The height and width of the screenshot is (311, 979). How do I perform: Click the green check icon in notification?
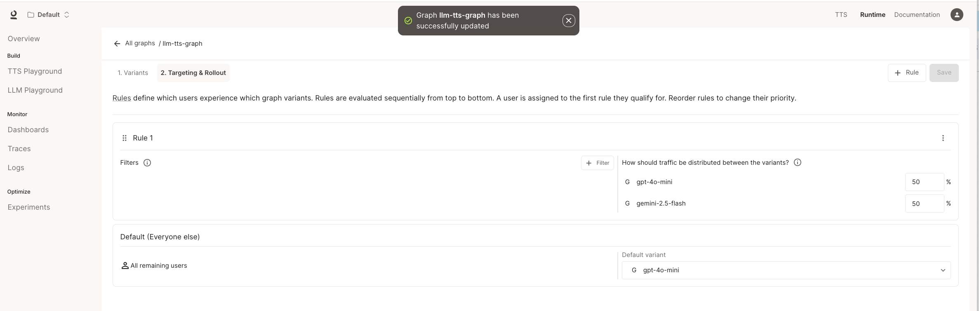point(408,21)
